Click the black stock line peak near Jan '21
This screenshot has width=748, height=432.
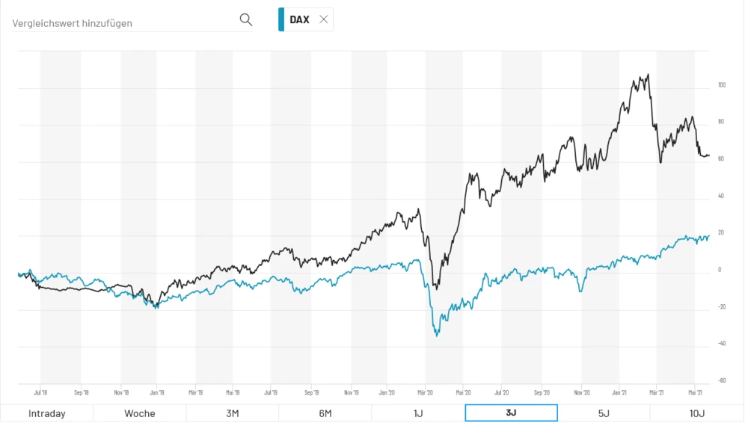[647, 75]
